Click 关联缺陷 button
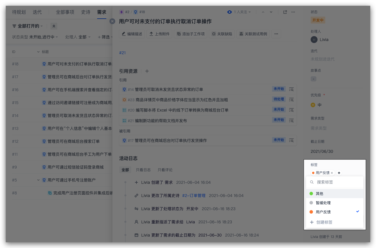 coord(222,34)
